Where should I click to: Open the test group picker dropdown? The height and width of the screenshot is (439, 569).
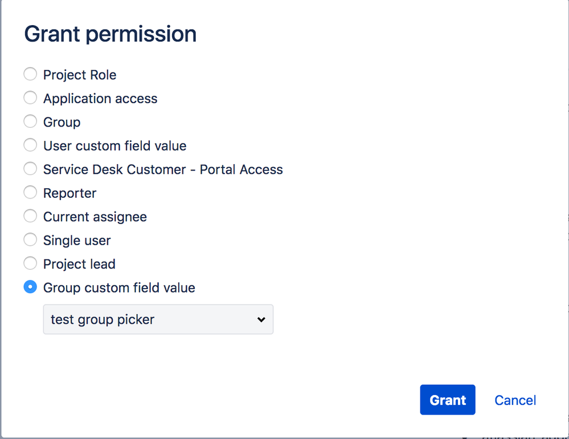[158, 319]
